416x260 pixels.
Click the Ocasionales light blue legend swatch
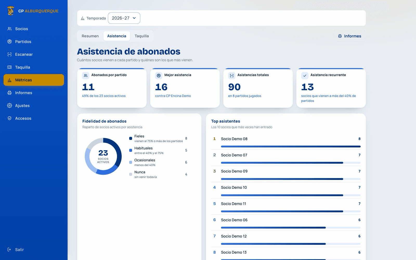click(x=131, y=162)
